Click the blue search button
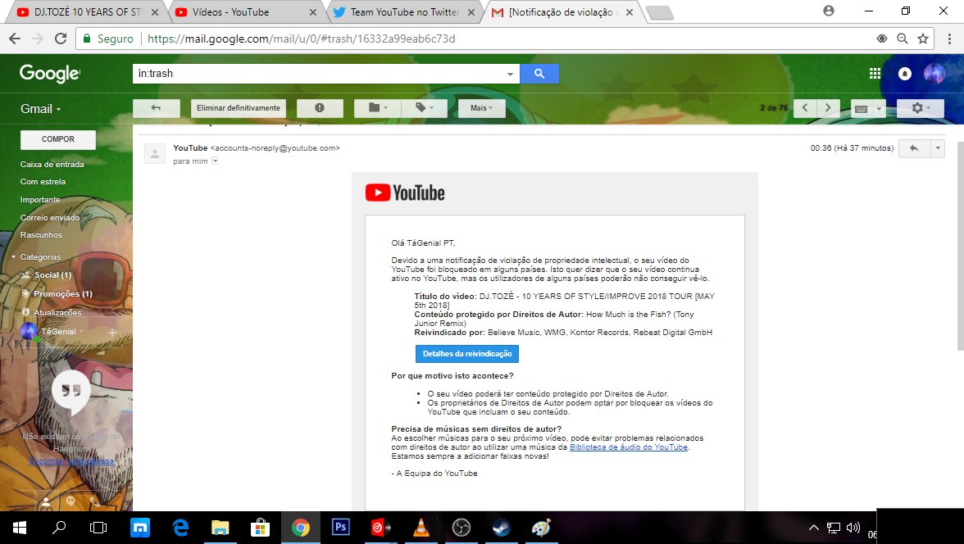The image size is (964, 544). pyautogui.click(x=539, y=74)
